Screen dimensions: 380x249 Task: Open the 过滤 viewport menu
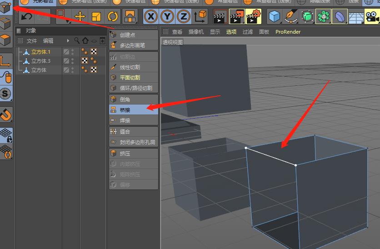[x=247, y=32]
